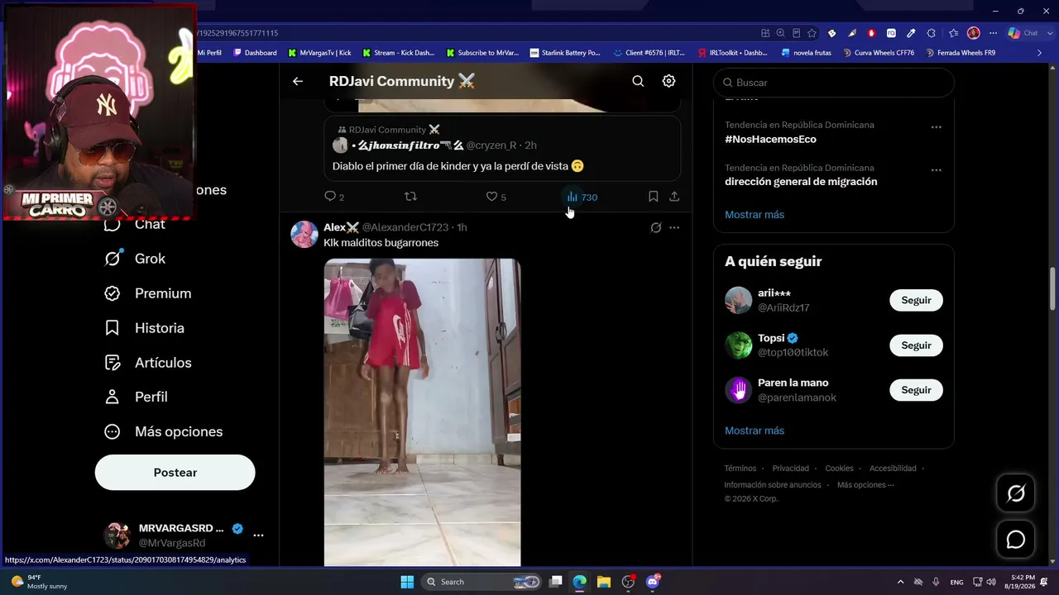
Task: Expand footer Más opciones menu
Action: 865,485
